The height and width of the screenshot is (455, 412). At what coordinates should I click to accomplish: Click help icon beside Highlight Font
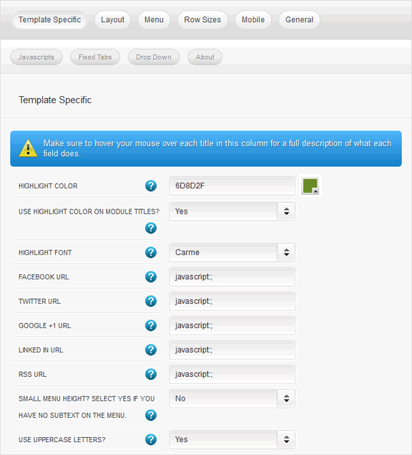tap(151, 252)
